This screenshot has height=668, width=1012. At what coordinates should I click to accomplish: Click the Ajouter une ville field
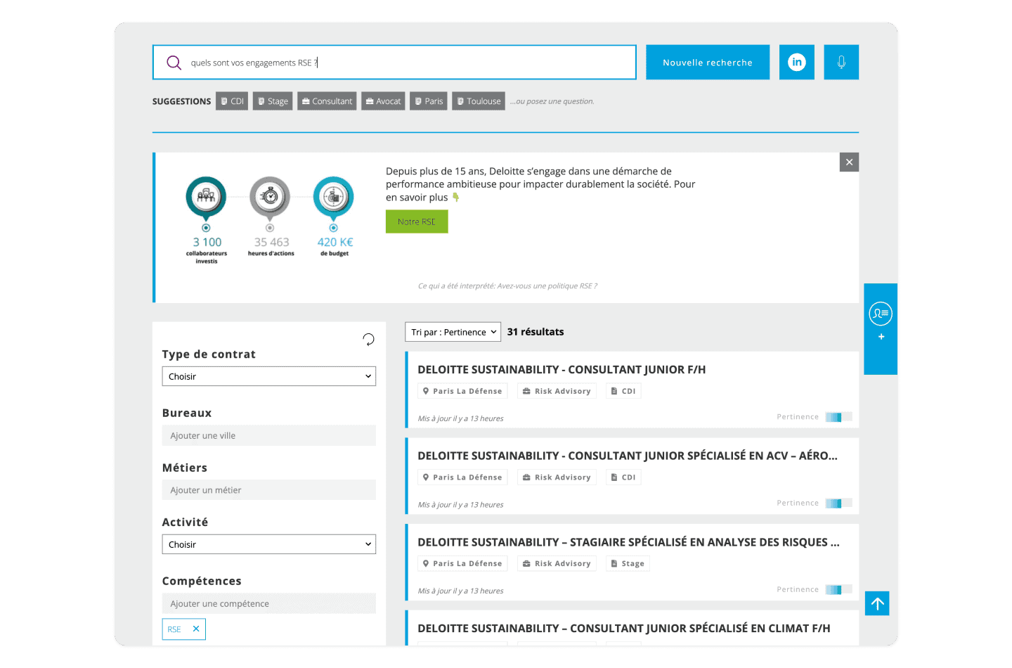pos(268,436)
